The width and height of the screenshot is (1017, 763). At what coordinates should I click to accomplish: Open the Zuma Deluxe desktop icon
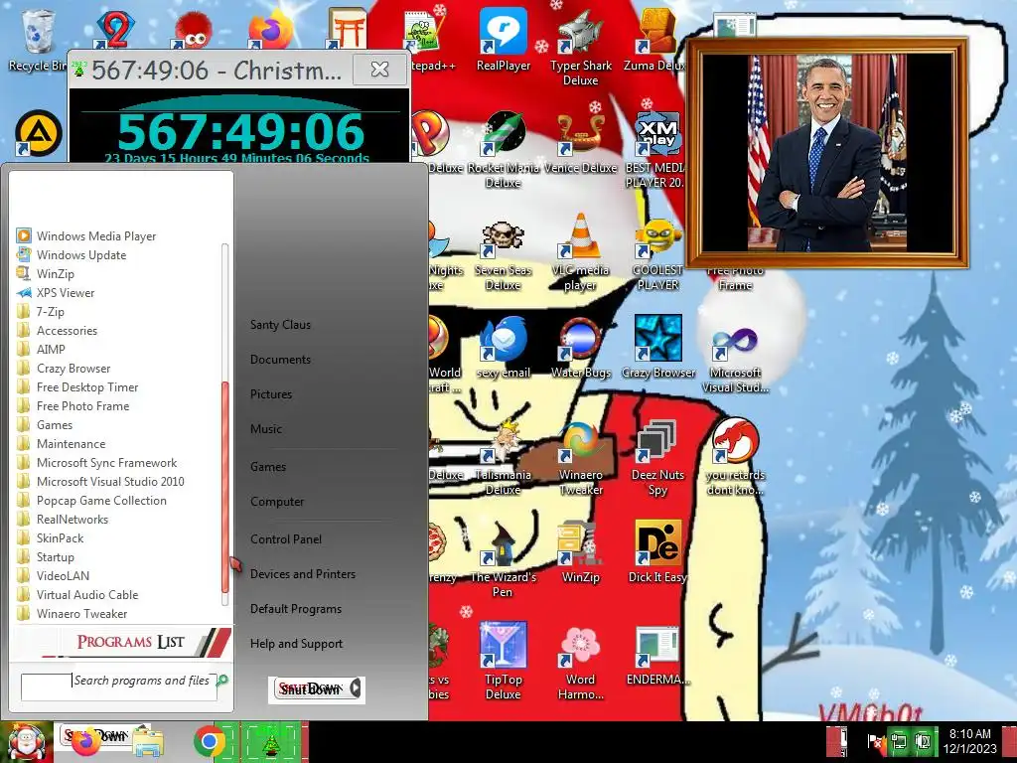[655, 40]
